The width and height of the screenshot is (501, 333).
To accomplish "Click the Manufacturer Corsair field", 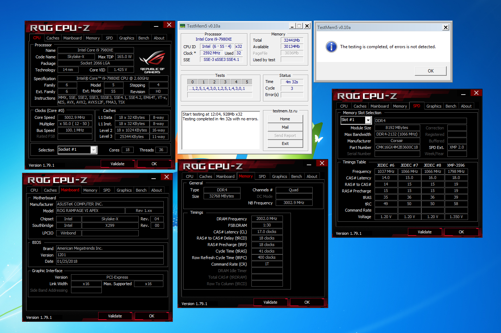I will point(397,141).
